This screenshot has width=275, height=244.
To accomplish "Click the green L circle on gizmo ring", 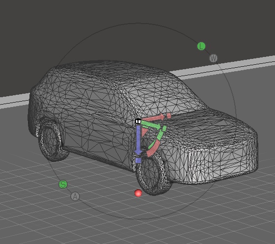I will (201, 46).
